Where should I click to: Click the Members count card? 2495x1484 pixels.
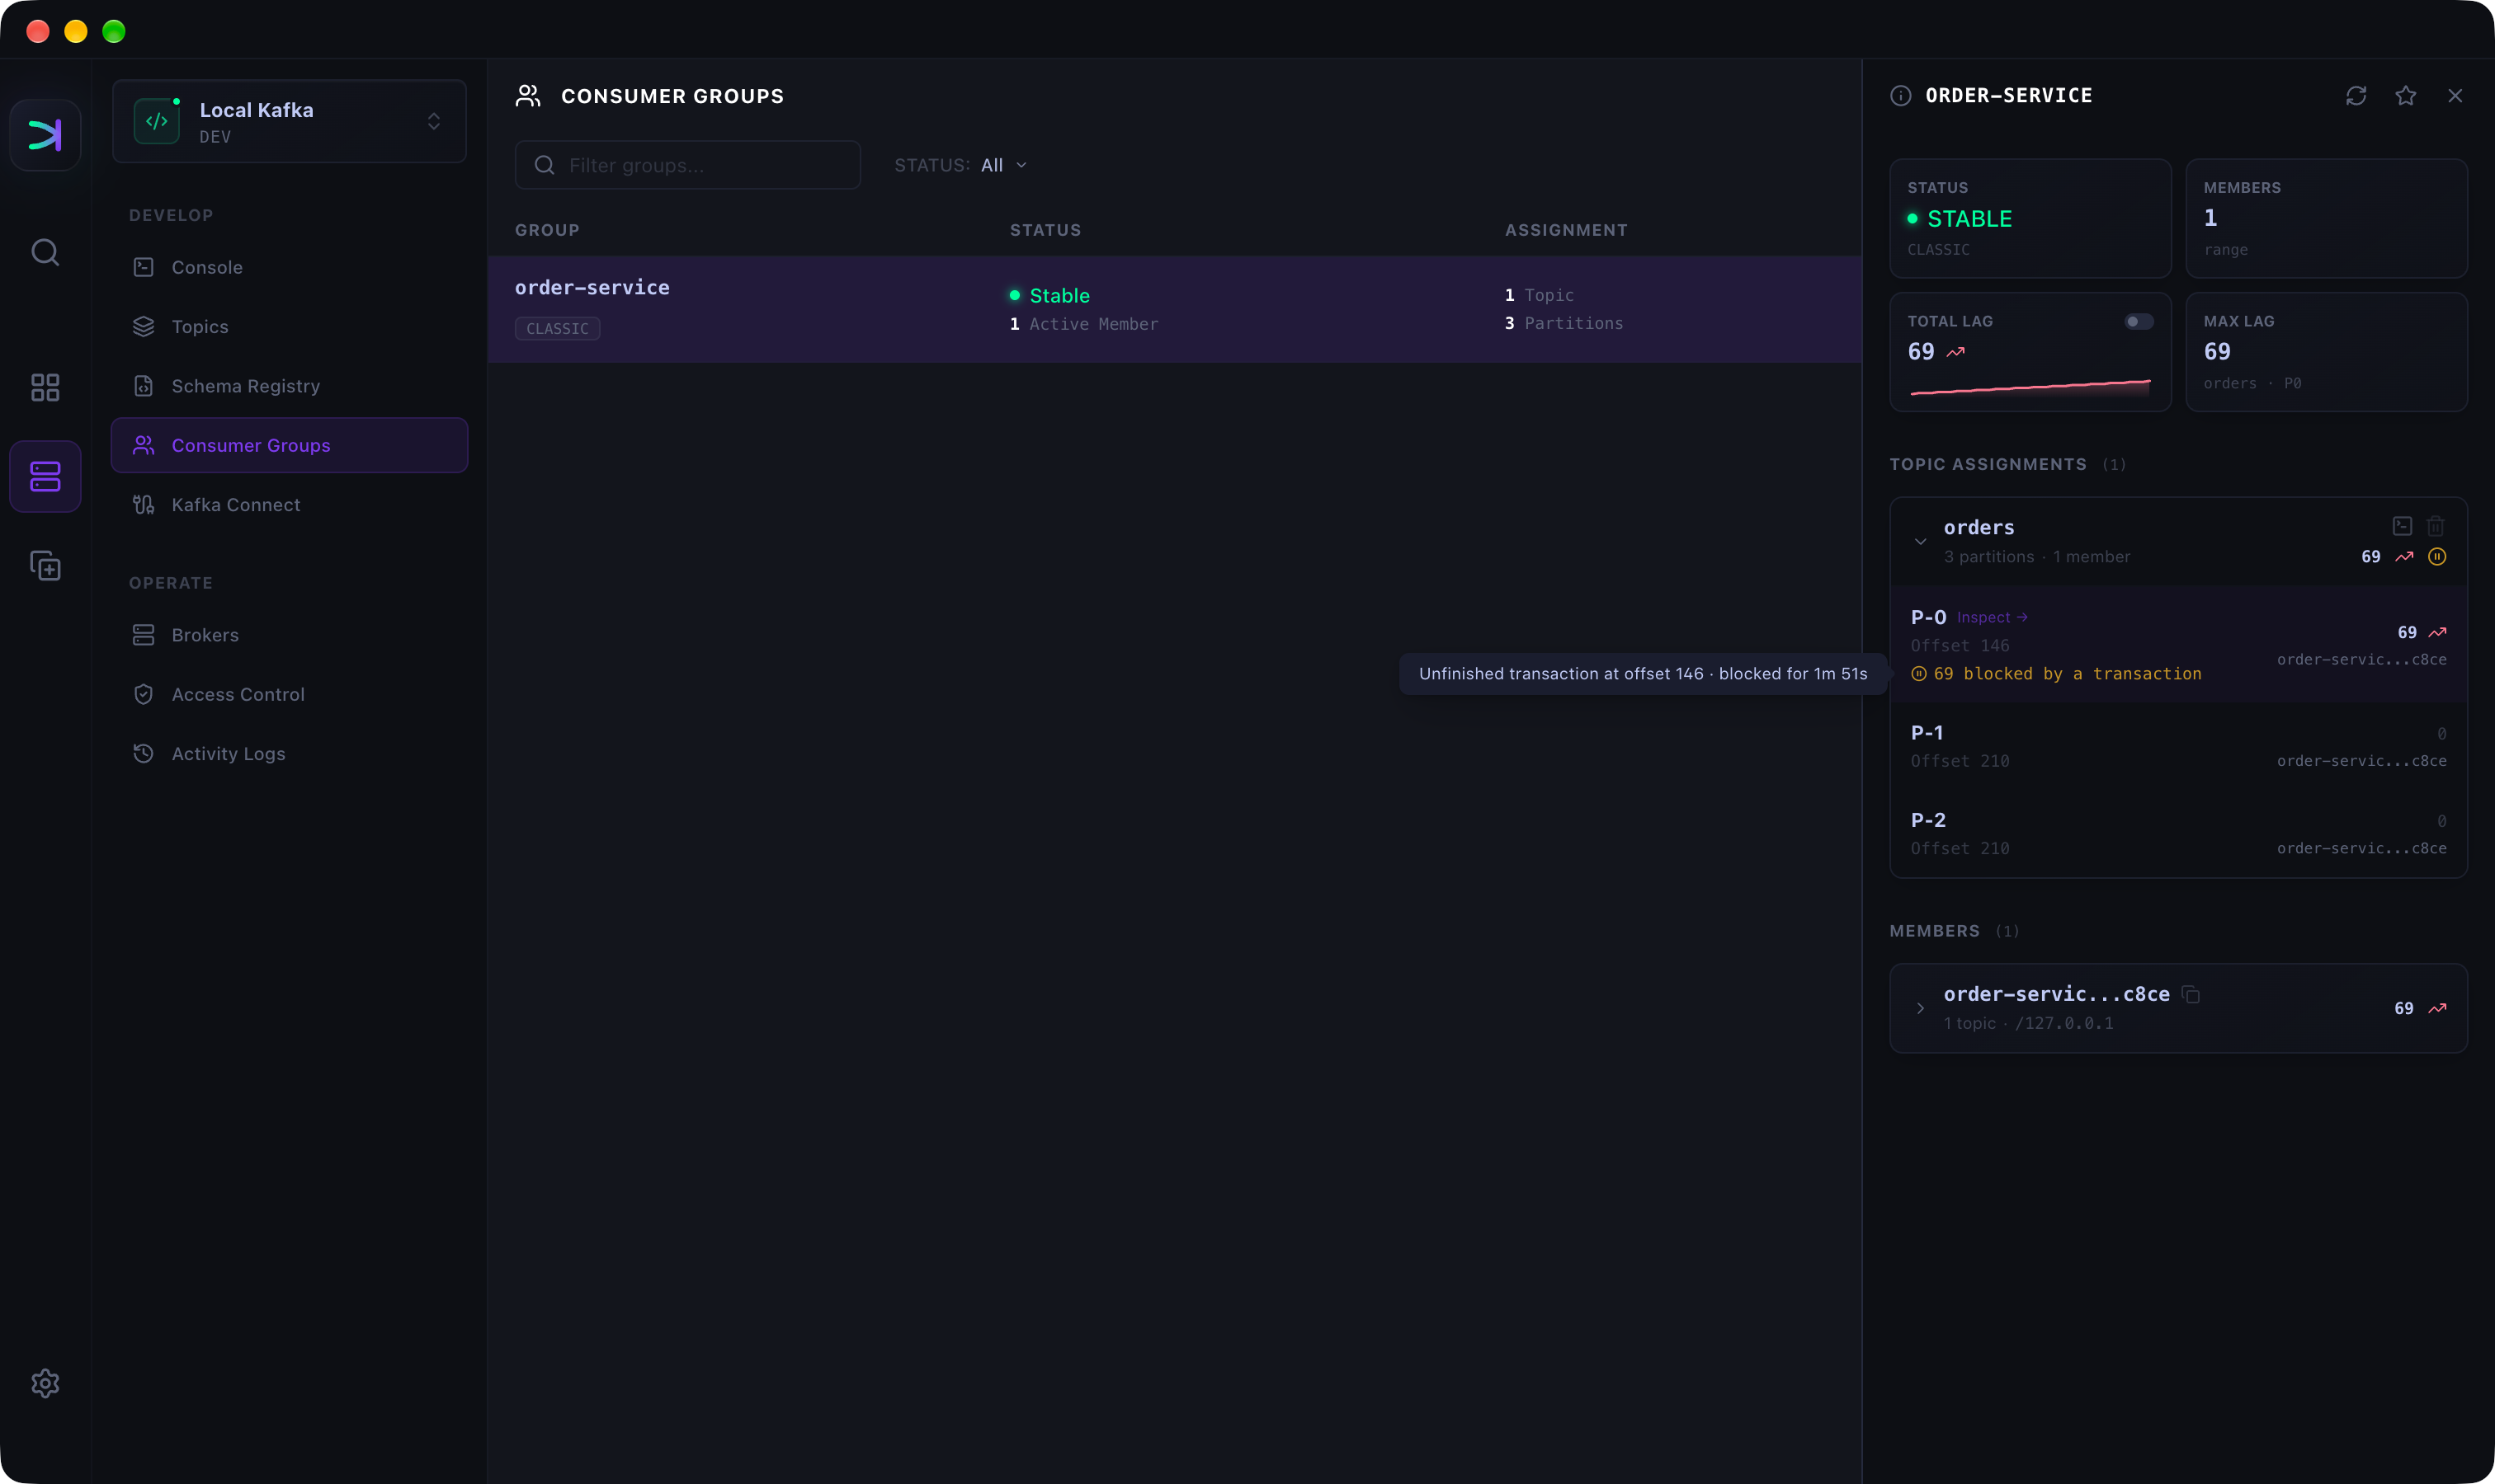coord(2326,218)
